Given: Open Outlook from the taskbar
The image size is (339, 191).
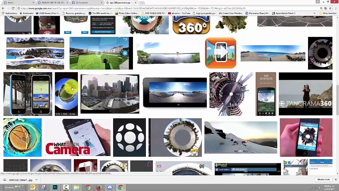Looking at the screenshot, I should pyautogui.click(x=33, y=188).
